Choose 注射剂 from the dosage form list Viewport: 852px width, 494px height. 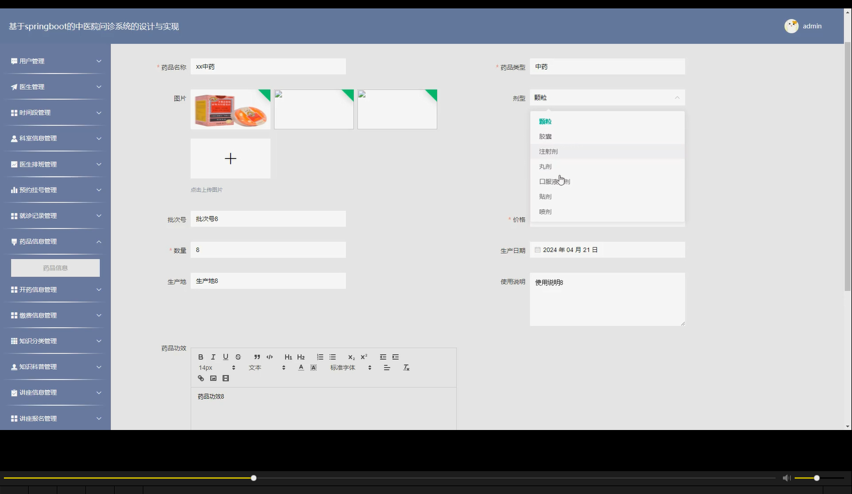[x=608, y=152]
